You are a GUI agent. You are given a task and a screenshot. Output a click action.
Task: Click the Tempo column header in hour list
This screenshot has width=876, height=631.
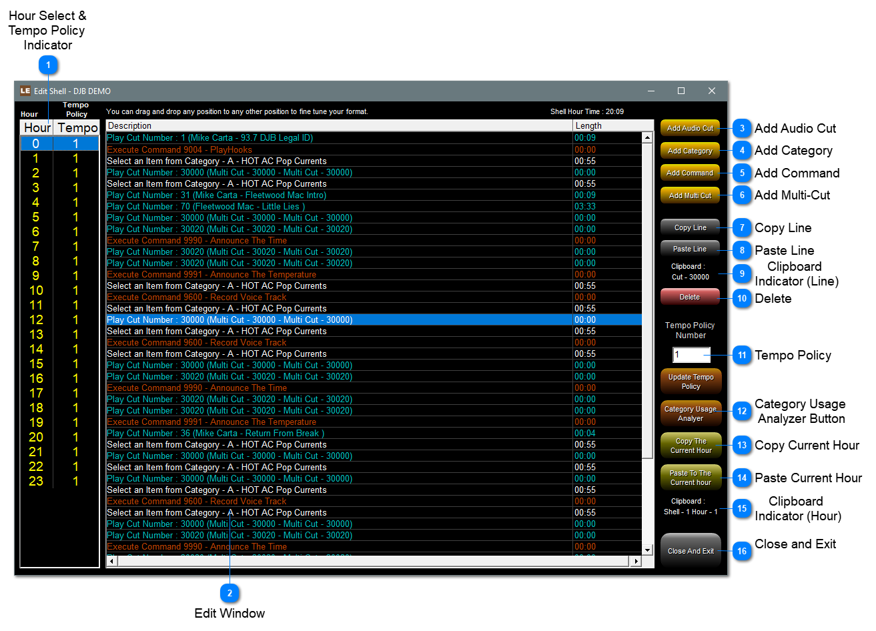point(77,127)
